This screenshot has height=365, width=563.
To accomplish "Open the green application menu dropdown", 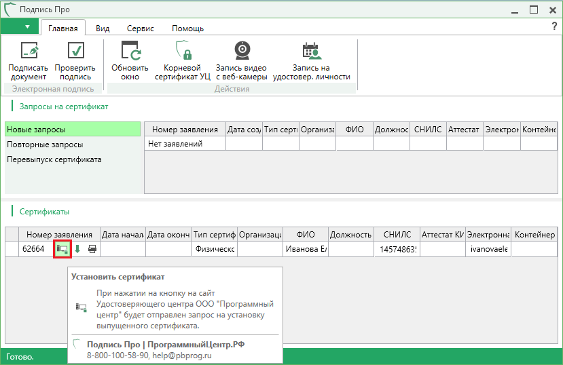I will (x=20, y=26).
